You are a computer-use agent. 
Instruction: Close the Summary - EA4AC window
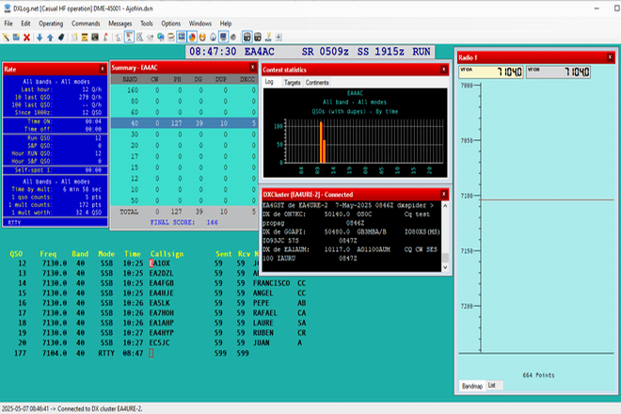[252, 68]
